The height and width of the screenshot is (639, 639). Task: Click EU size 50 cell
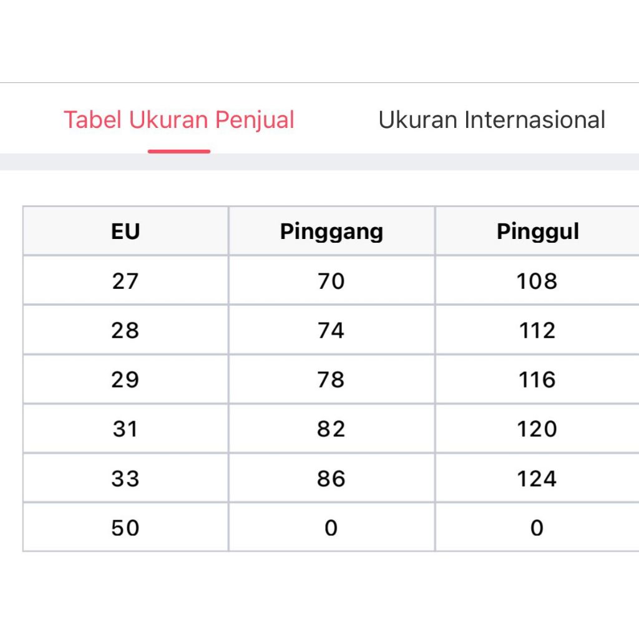click(125, 528)
